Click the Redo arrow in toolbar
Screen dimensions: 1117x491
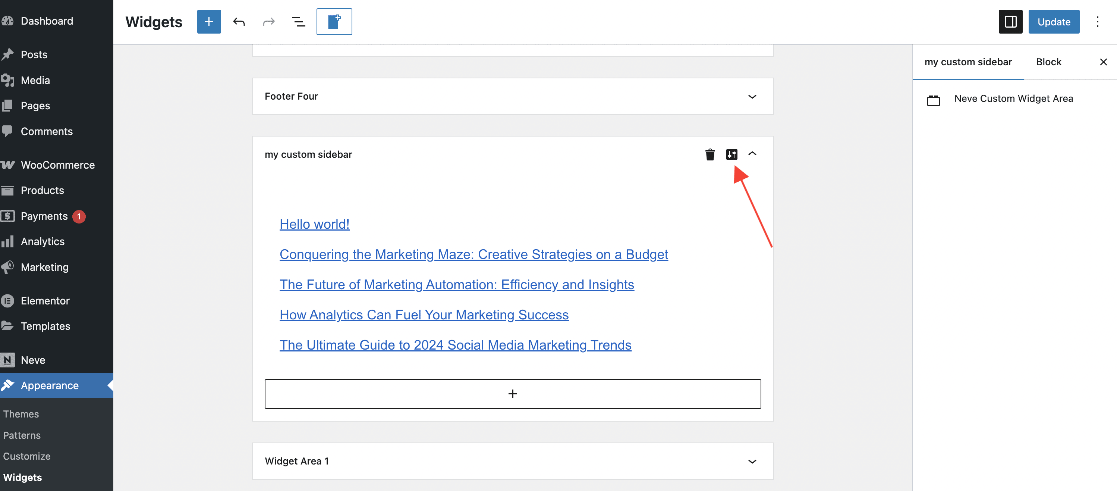click(269, 22)
